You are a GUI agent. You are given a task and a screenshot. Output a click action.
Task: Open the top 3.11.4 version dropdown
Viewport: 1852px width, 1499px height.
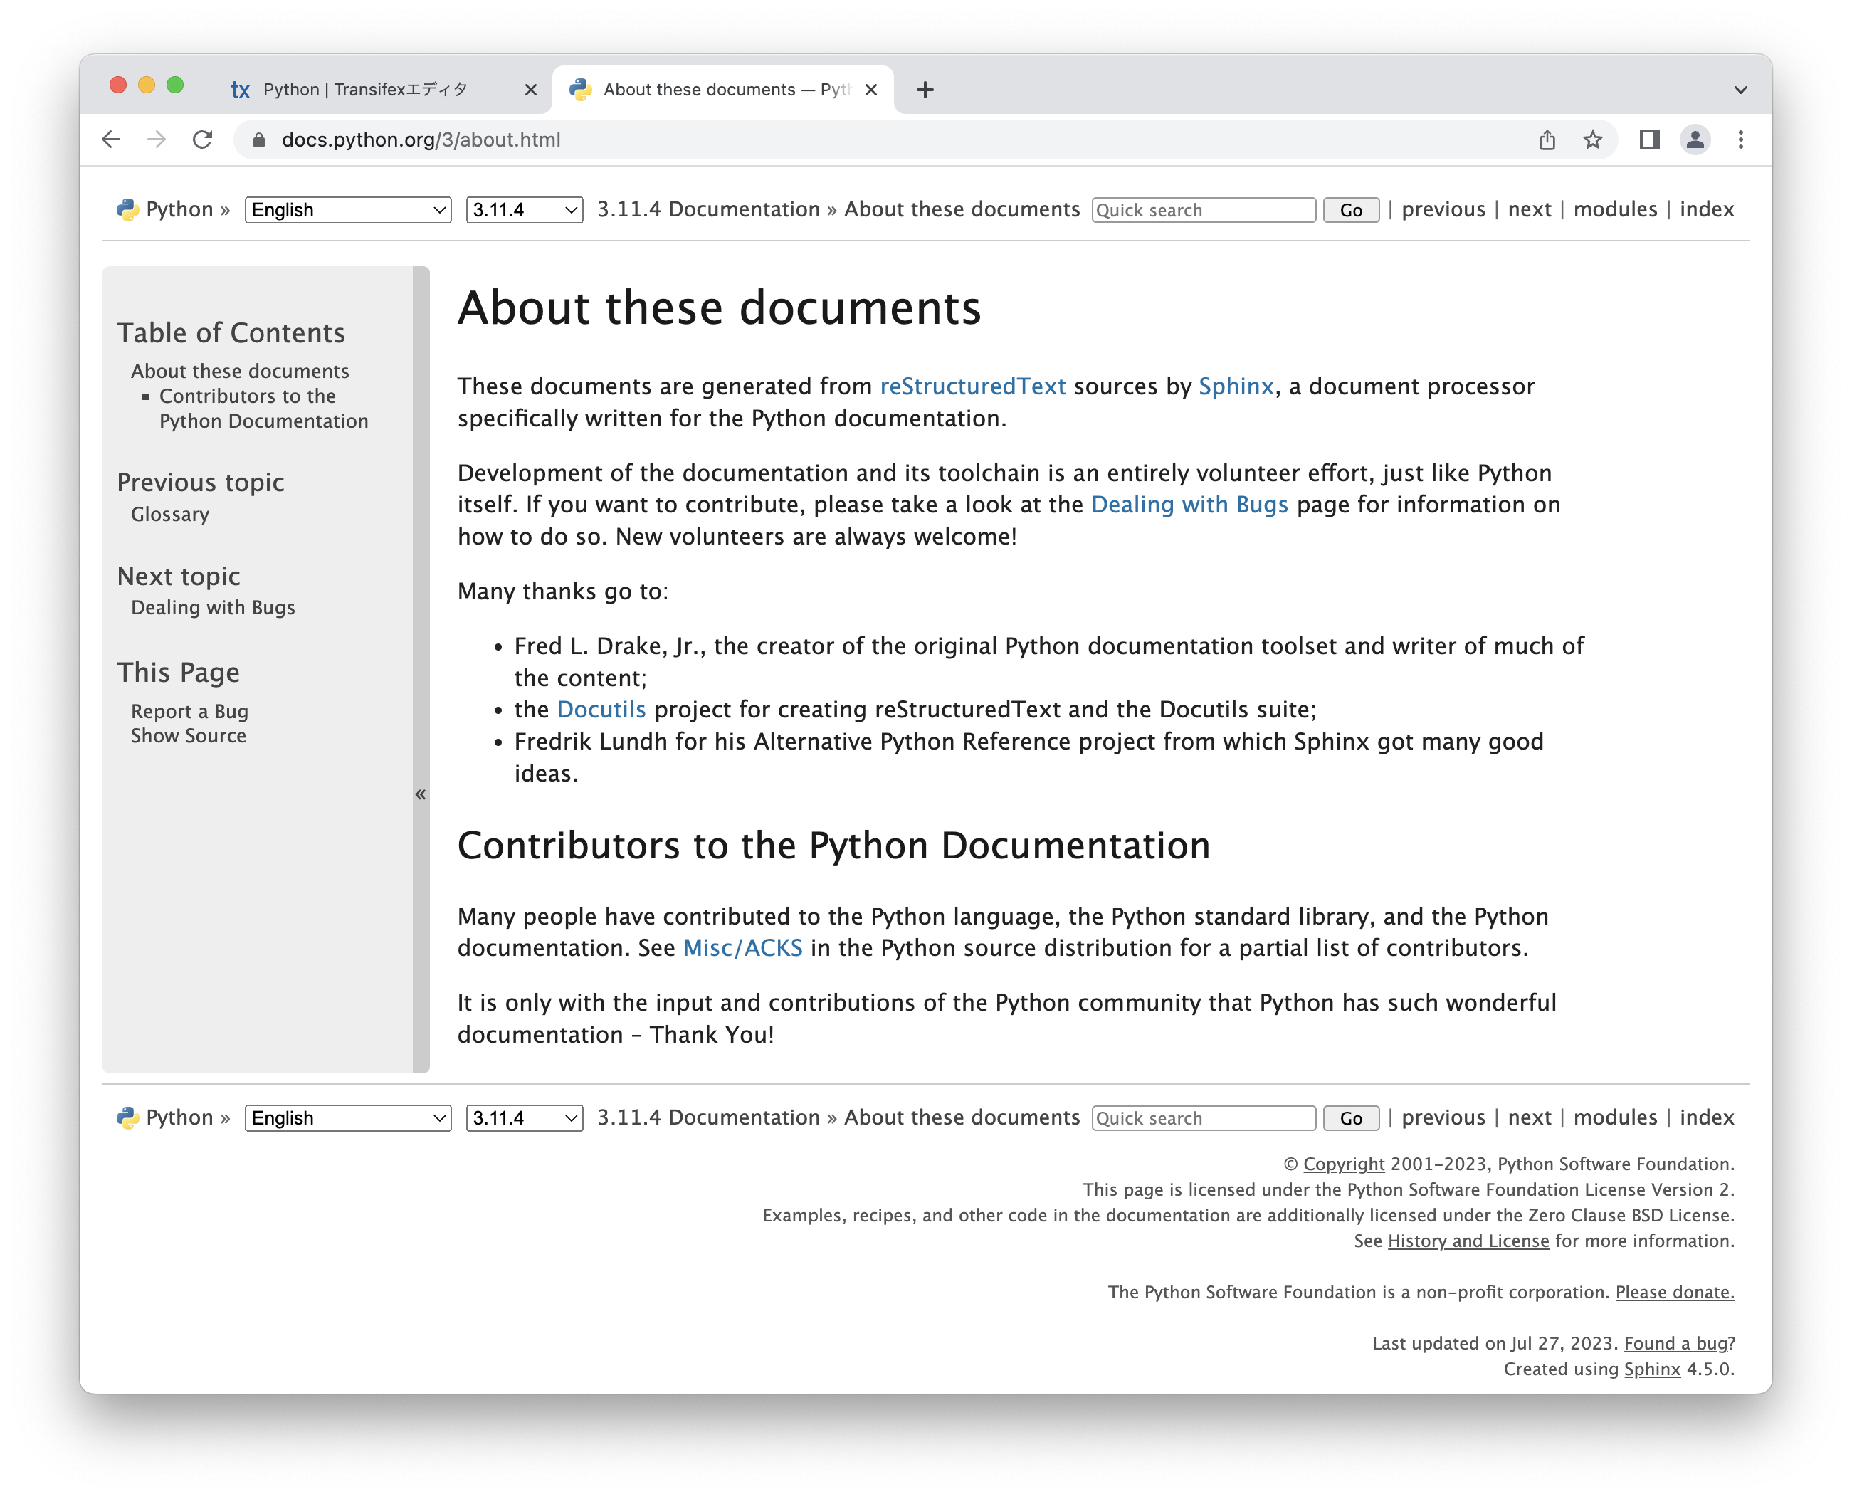point(523,210)
